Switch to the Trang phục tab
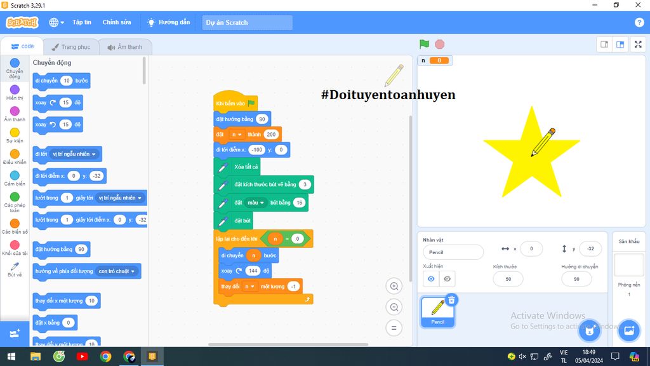The width and height of the screenshot is (650, 366). 70,47
